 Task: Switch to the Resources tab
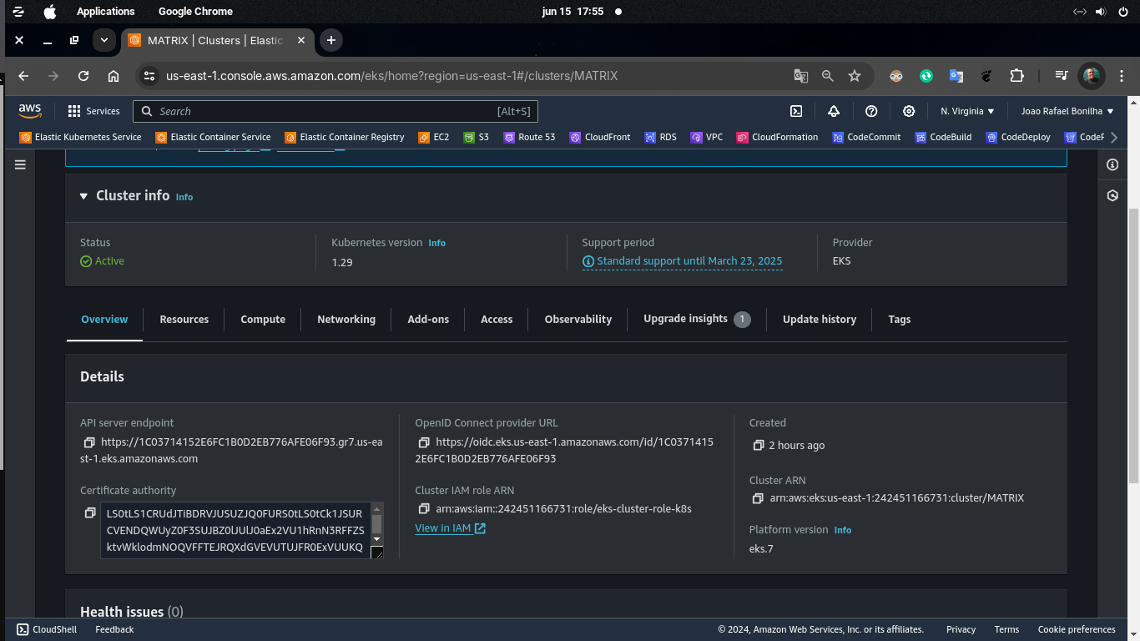(184, 320)
